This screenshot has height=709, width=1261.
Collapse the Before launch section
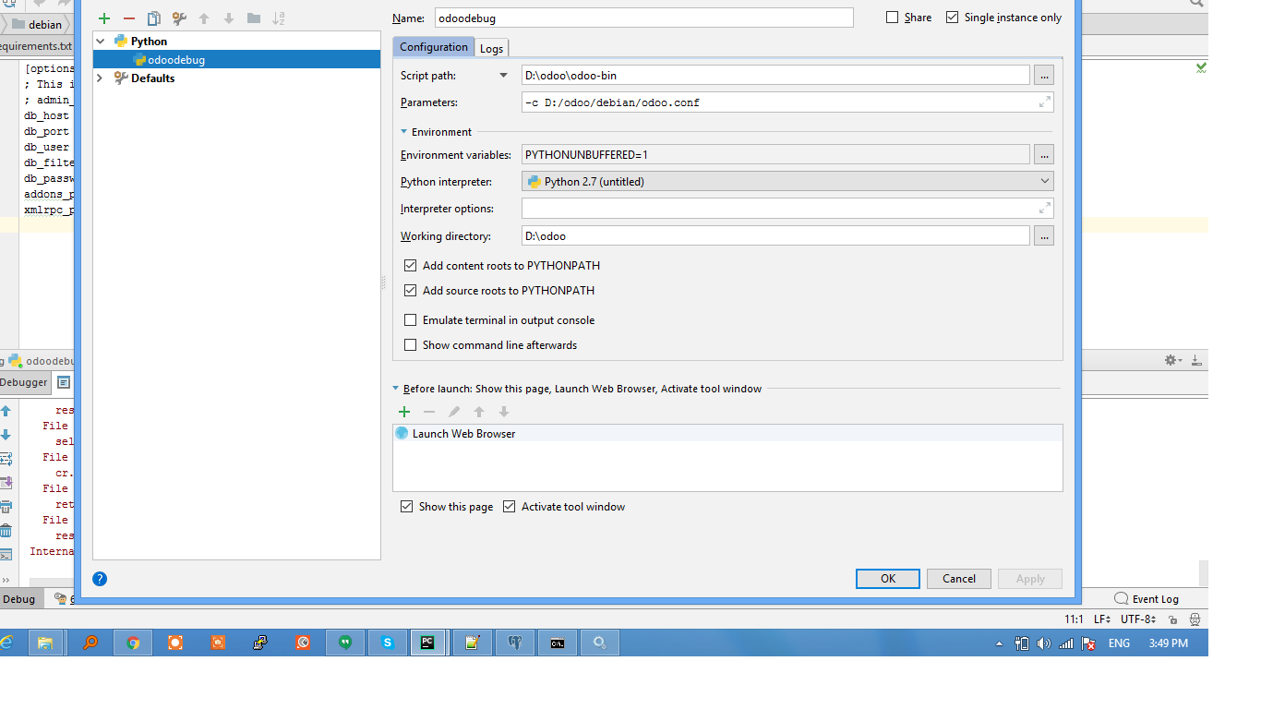coord(396,389)
